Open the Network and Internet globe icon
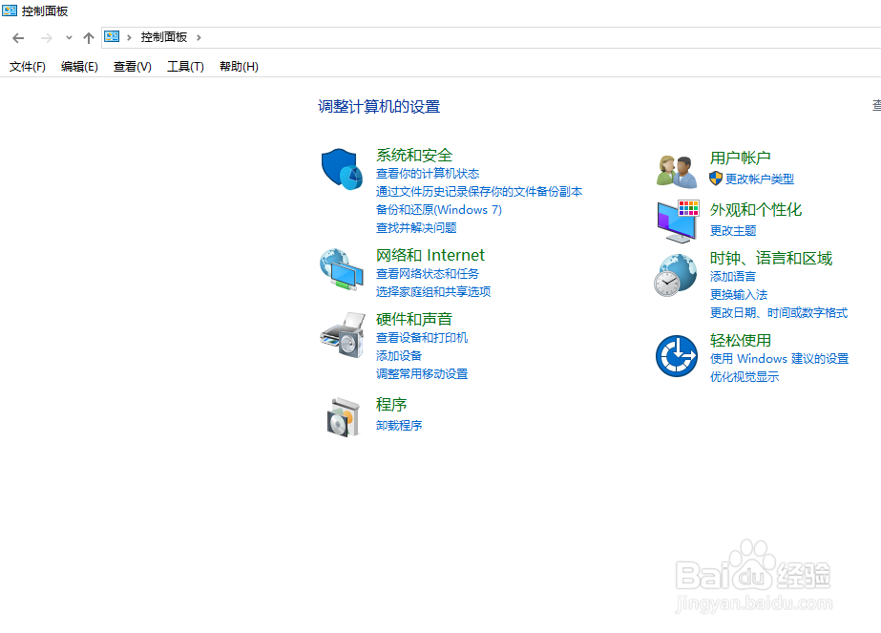Viewport: 881px width, 633px height. click(x=342, y=269)
